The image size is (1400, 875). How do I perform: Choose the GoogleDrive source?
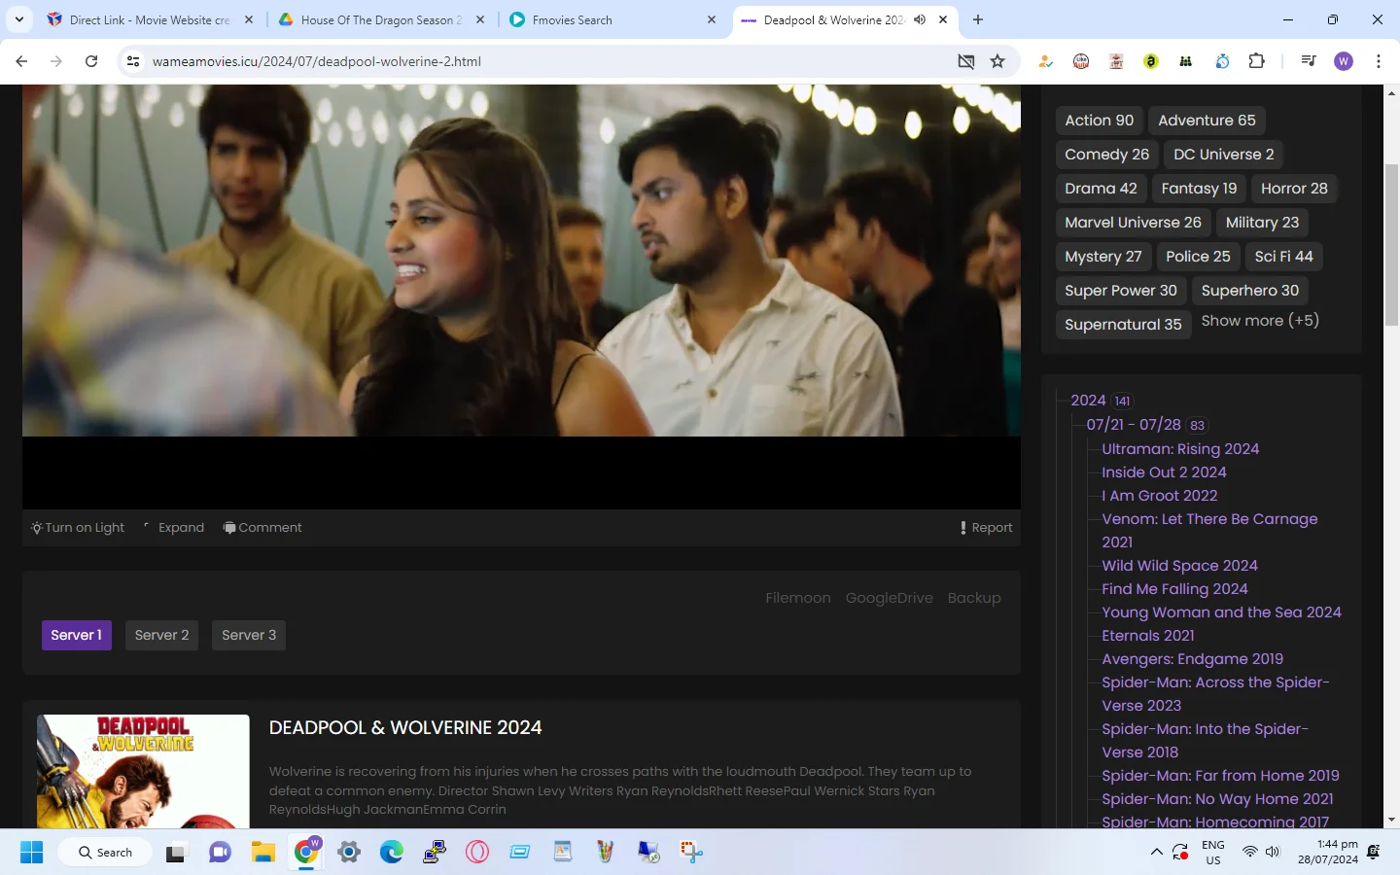point(890,598)
